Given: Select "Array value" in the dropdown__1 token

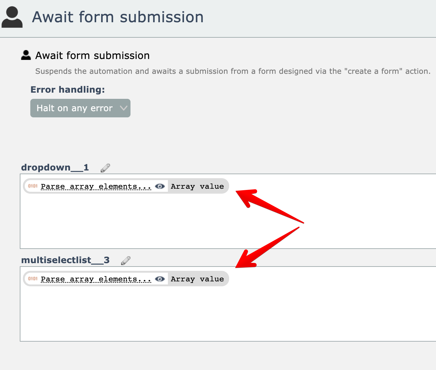Looking at the screenshot, I should click(197, 186).
